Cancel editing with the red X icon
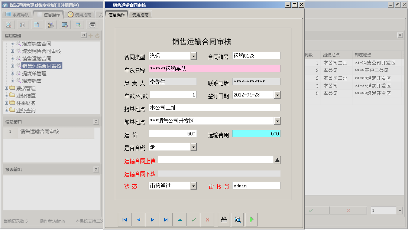This screenshot has width=408, height=230. click(207, 220)
